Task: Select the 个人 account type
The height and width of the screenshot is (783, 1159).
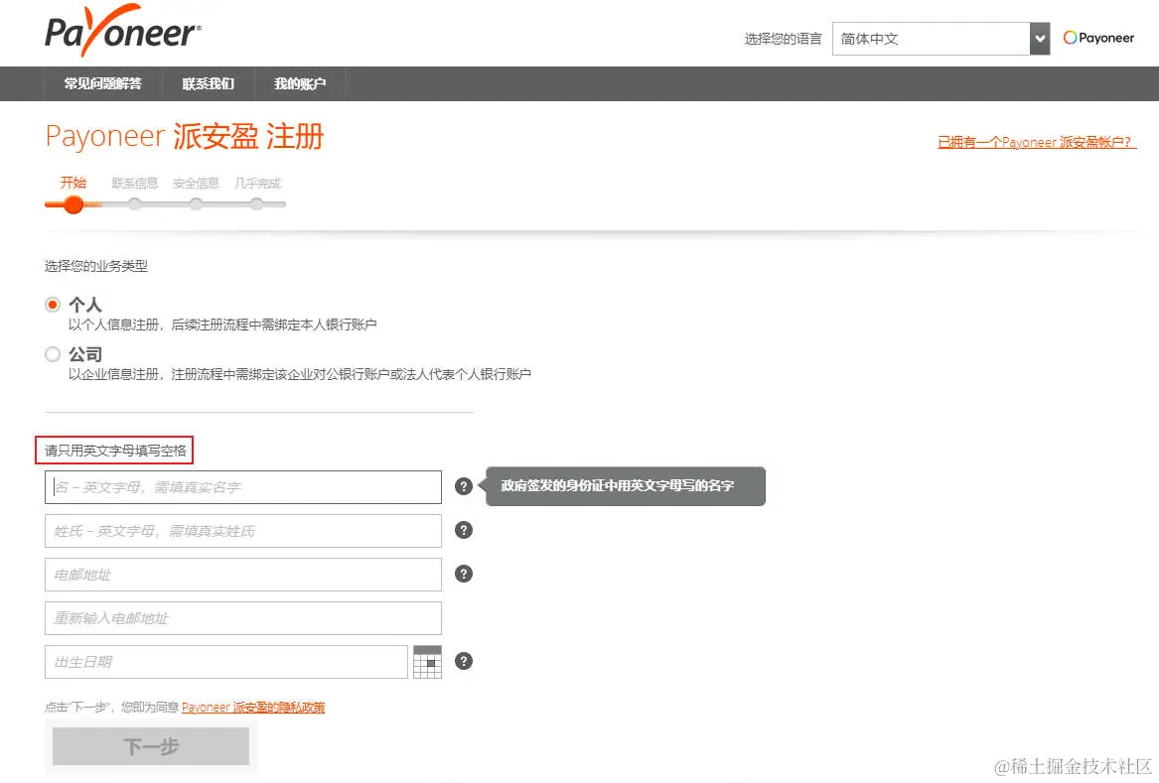Action: (x=53, y=304)
